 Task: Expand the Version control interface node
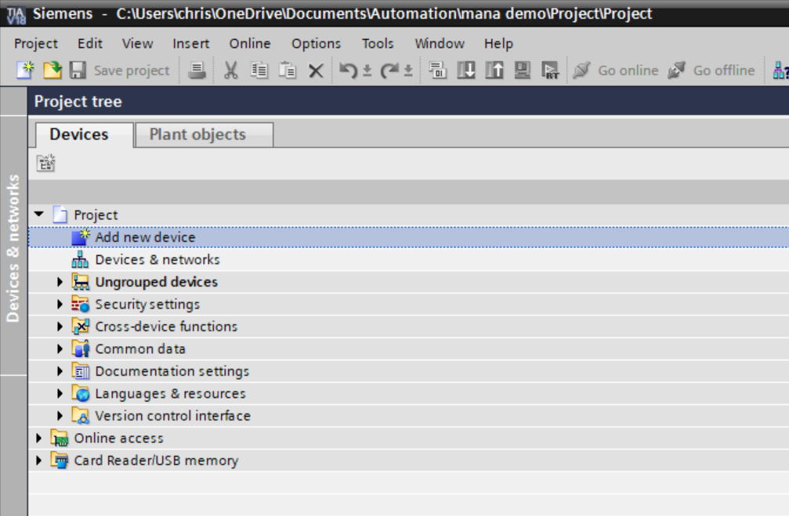(x=60, y=416)
